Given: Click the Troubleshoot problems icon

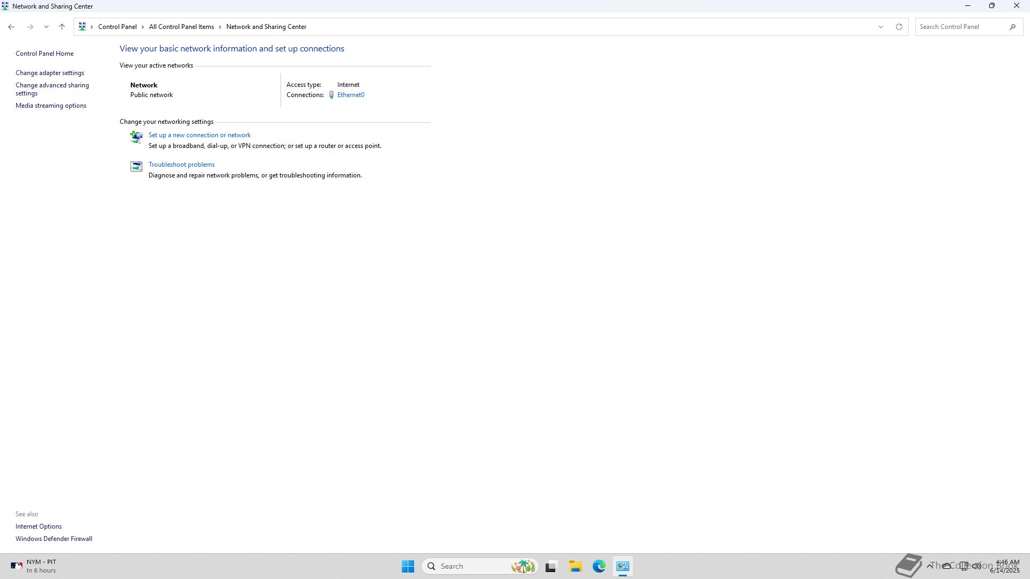Looking at the screenshot, I should coord(136,167).
